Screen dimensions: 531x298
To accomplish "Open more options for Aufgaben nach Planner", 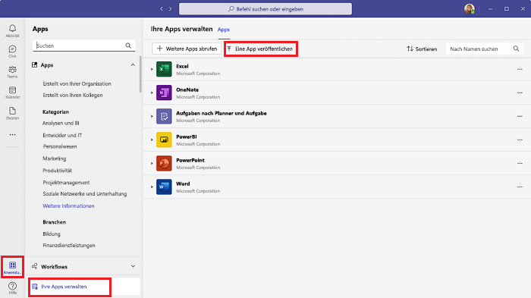I will [x=520, y=116].
